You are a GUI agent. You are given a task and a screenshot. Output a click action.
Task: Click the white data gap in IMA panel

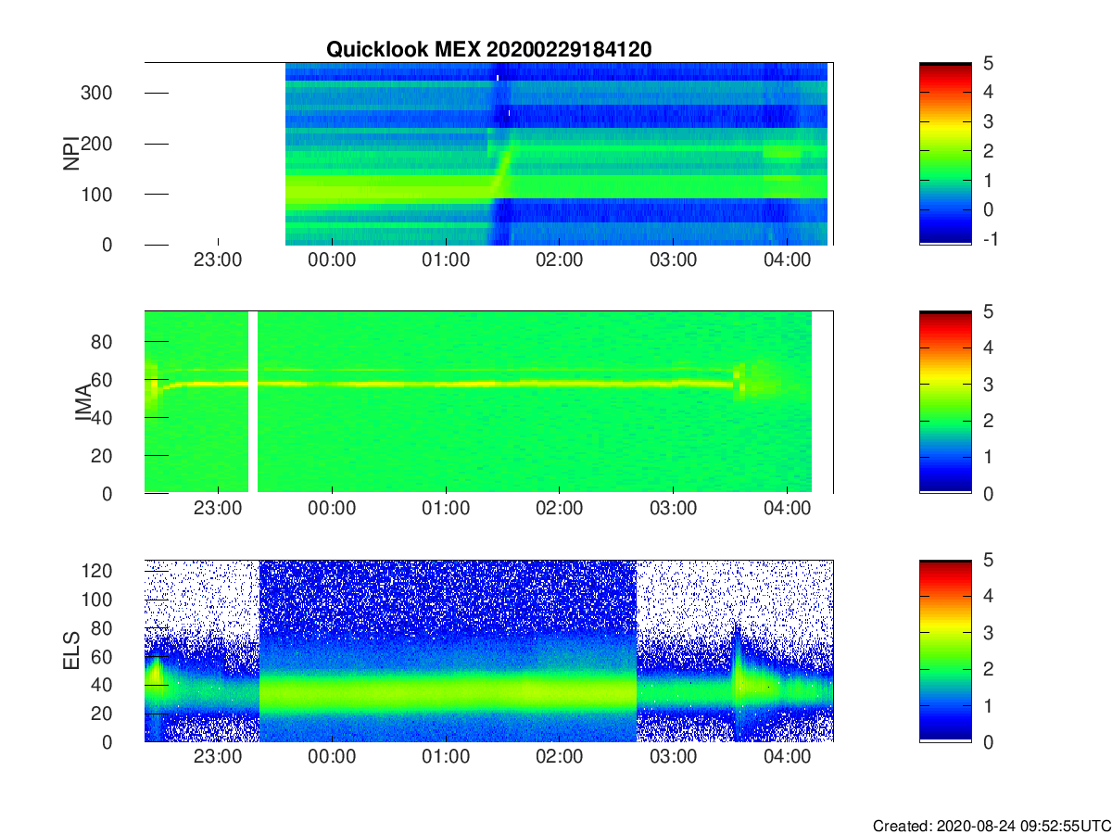[253, 402]
